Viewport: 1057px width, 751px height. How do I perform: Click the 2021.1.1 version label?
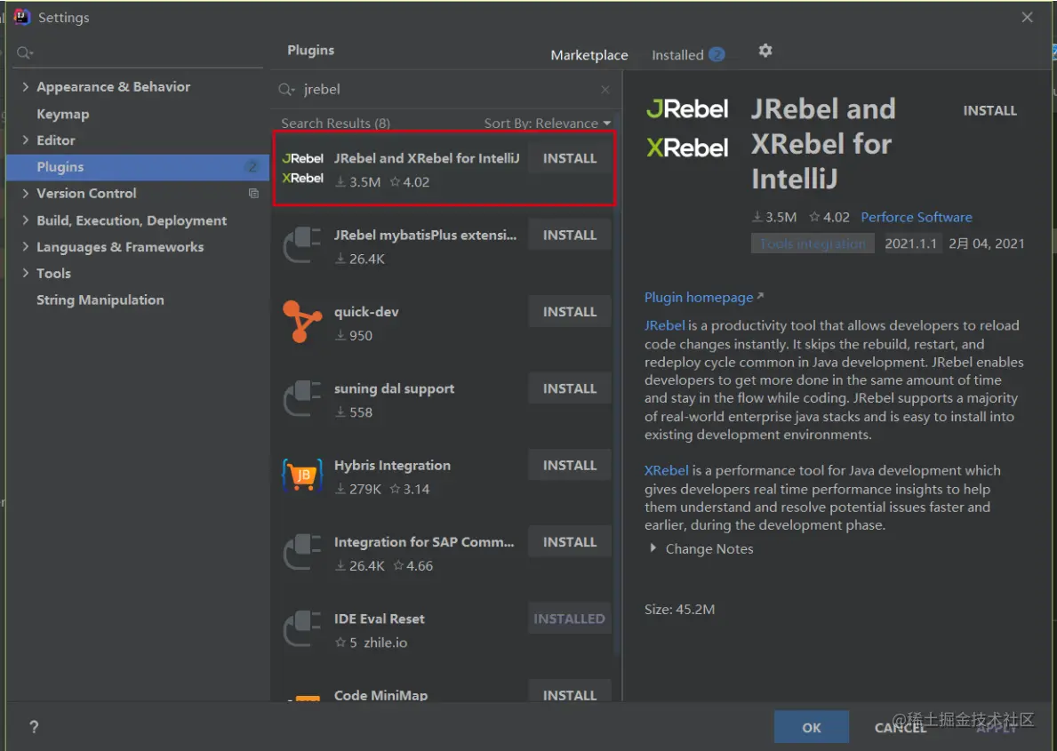click(910, 244)
